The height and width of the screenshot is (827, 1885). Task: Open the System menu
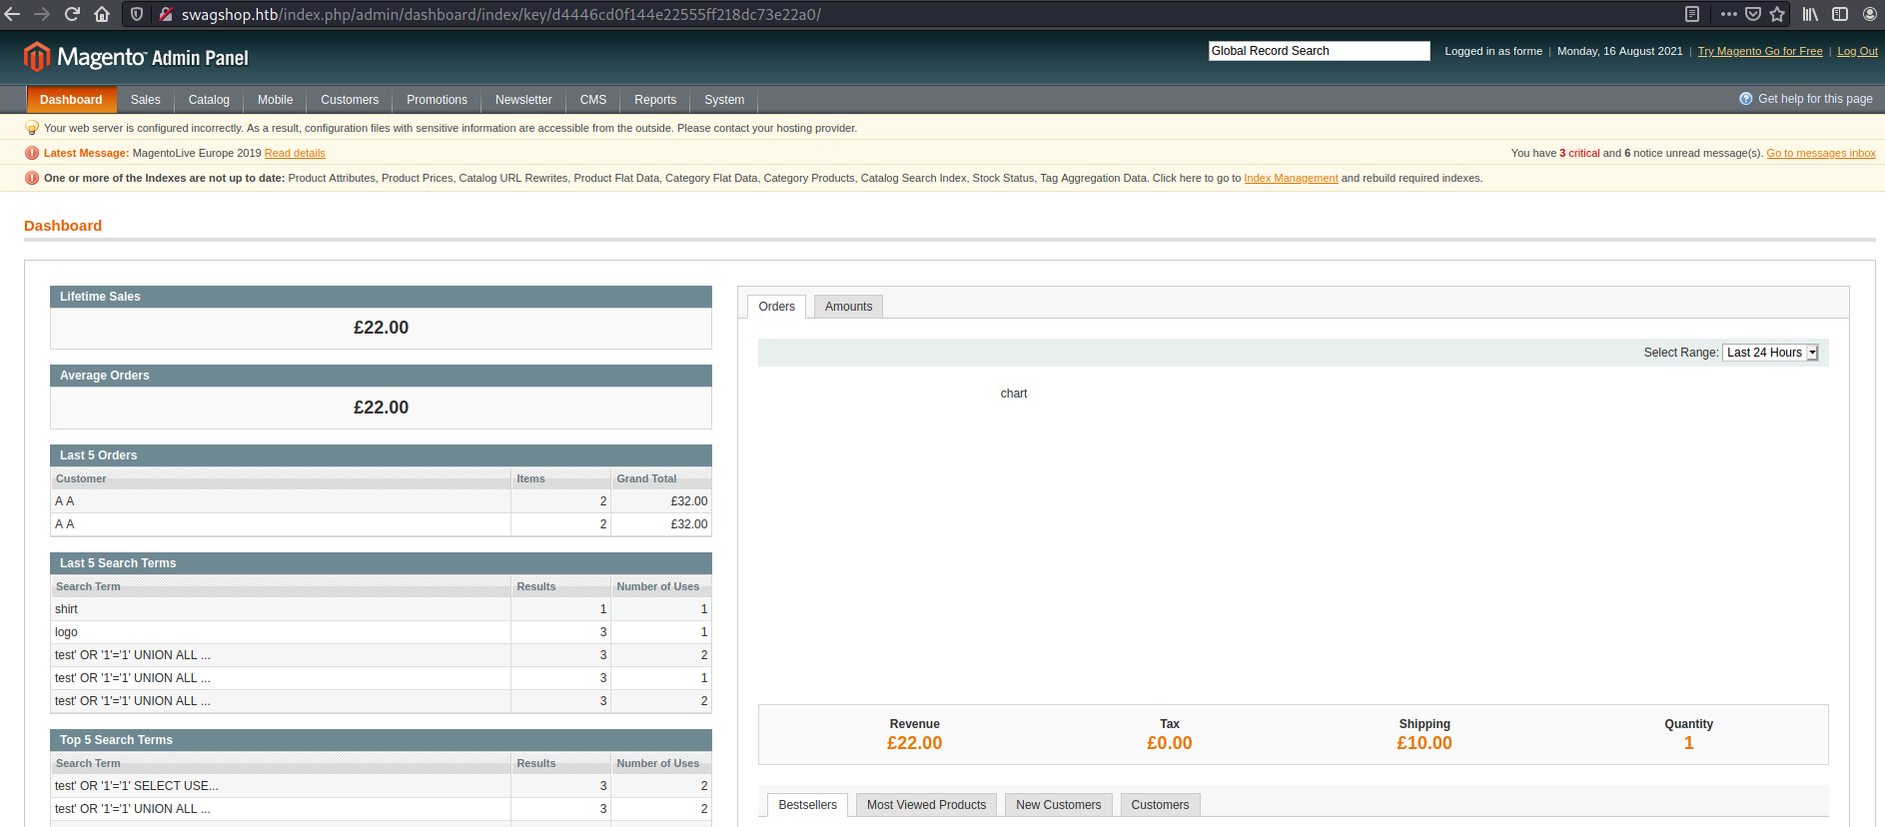(x=723, y=100)
